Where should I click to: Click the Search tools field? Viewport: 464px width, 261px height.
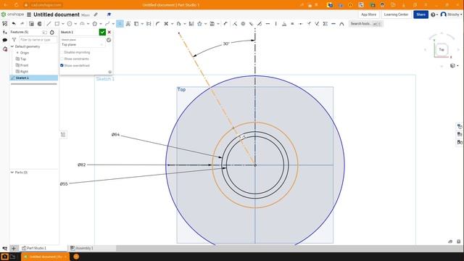point(365,24)
